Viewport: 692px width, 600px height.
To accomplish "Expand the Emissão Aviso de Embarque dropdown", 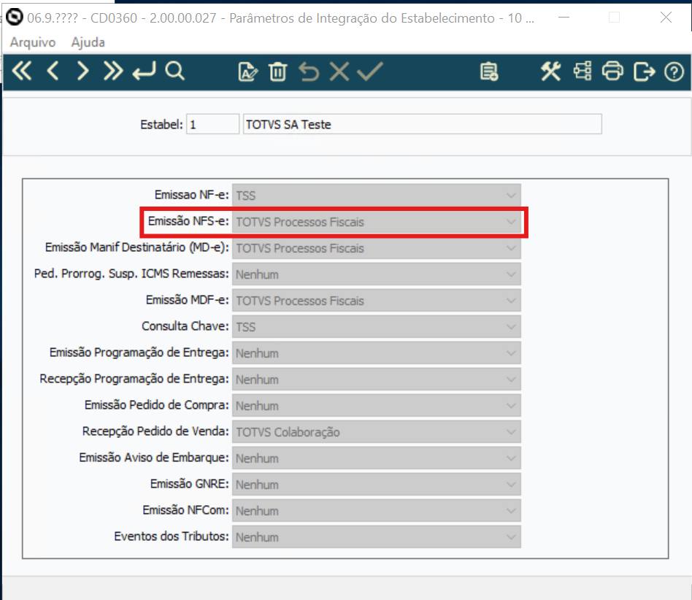I will coord(377,458).
